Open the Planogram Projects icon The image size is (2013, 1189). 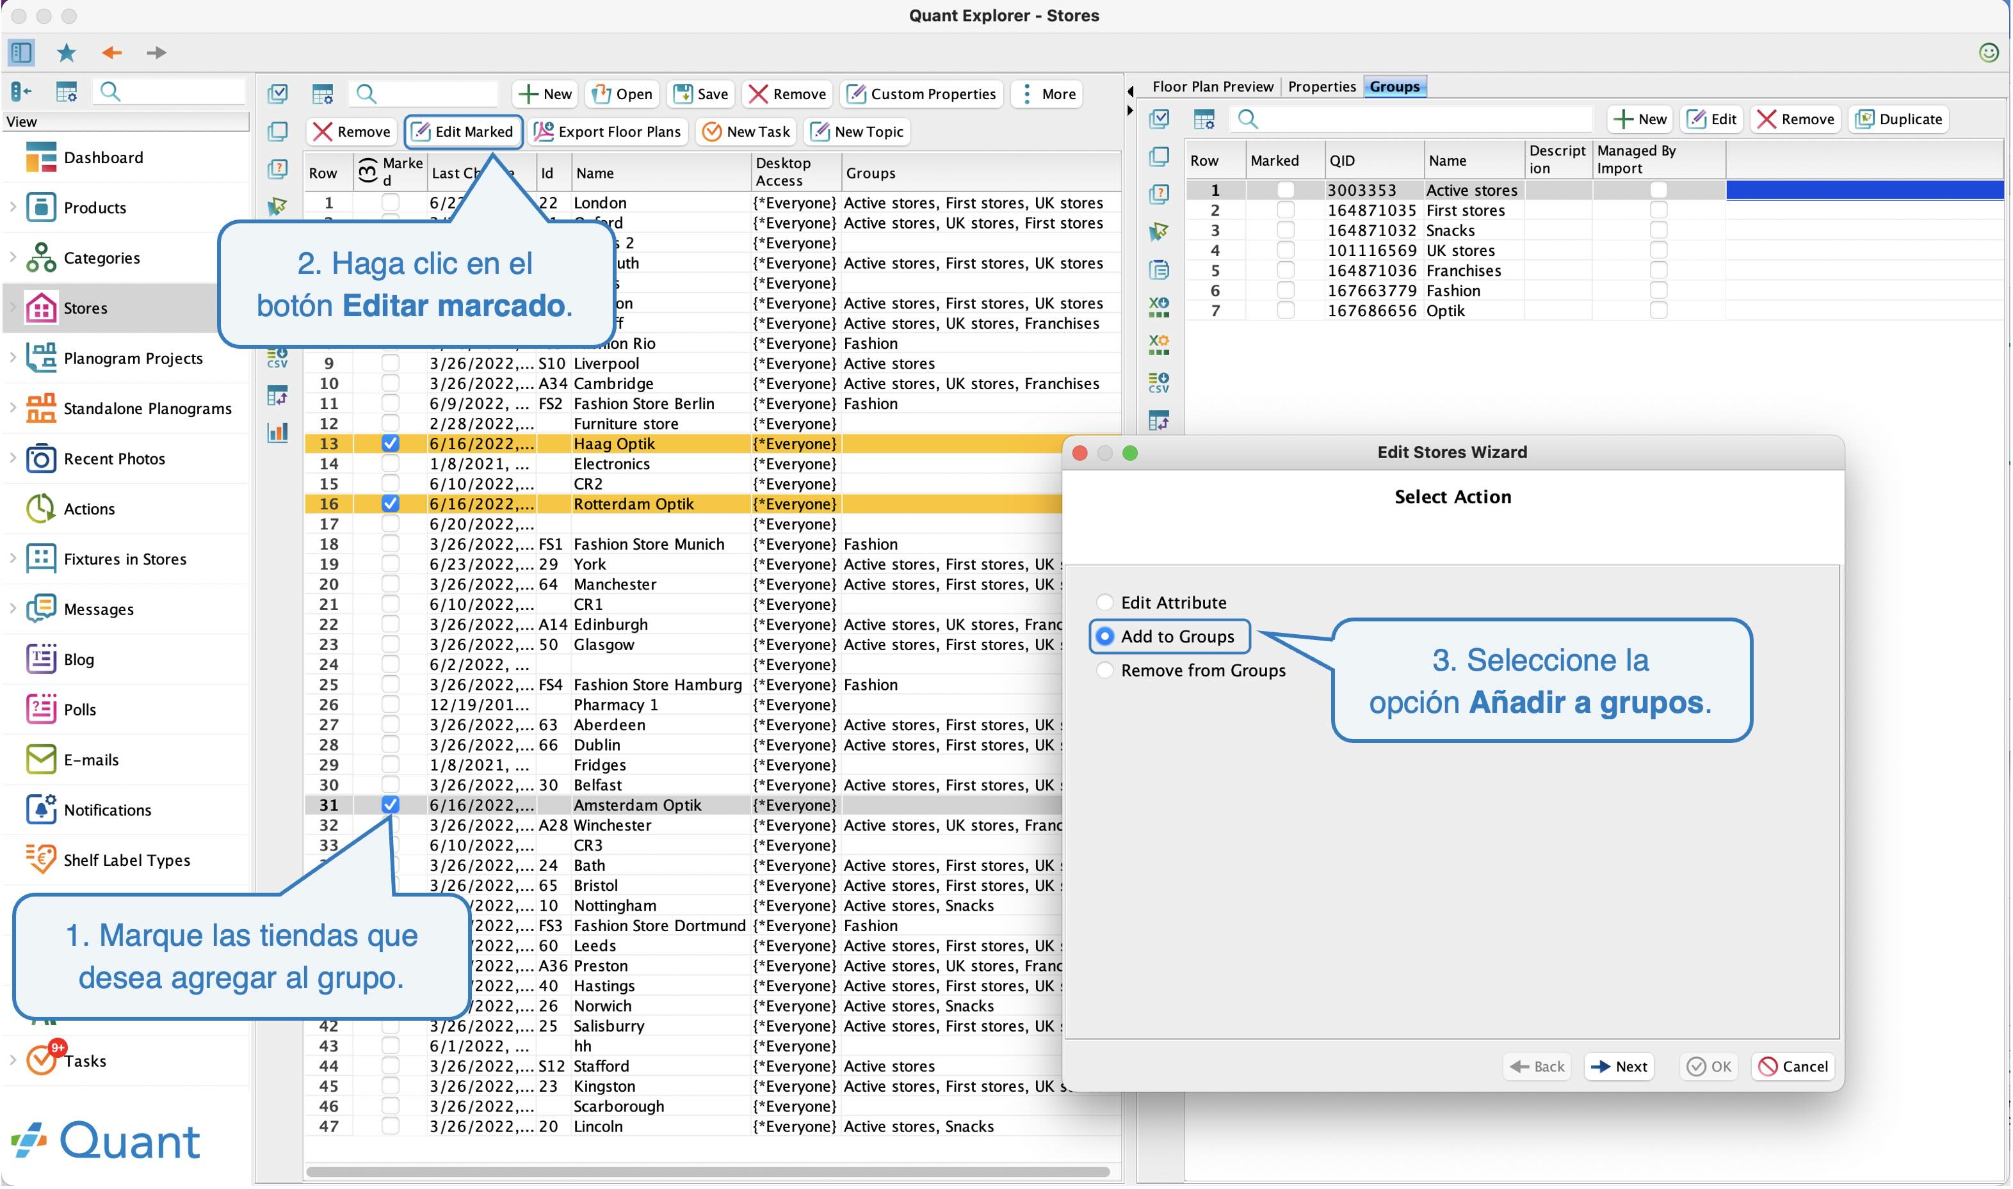tap(41, 358)
